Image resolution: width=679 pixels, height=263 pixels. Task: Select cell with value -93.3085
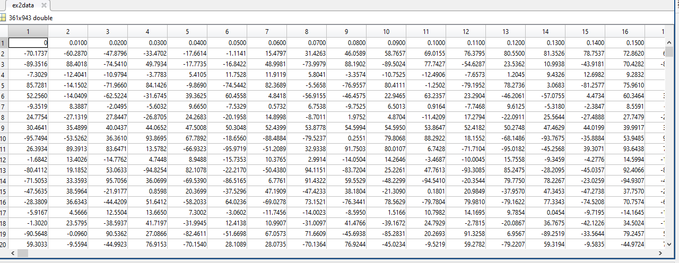[x=466, y=170]
